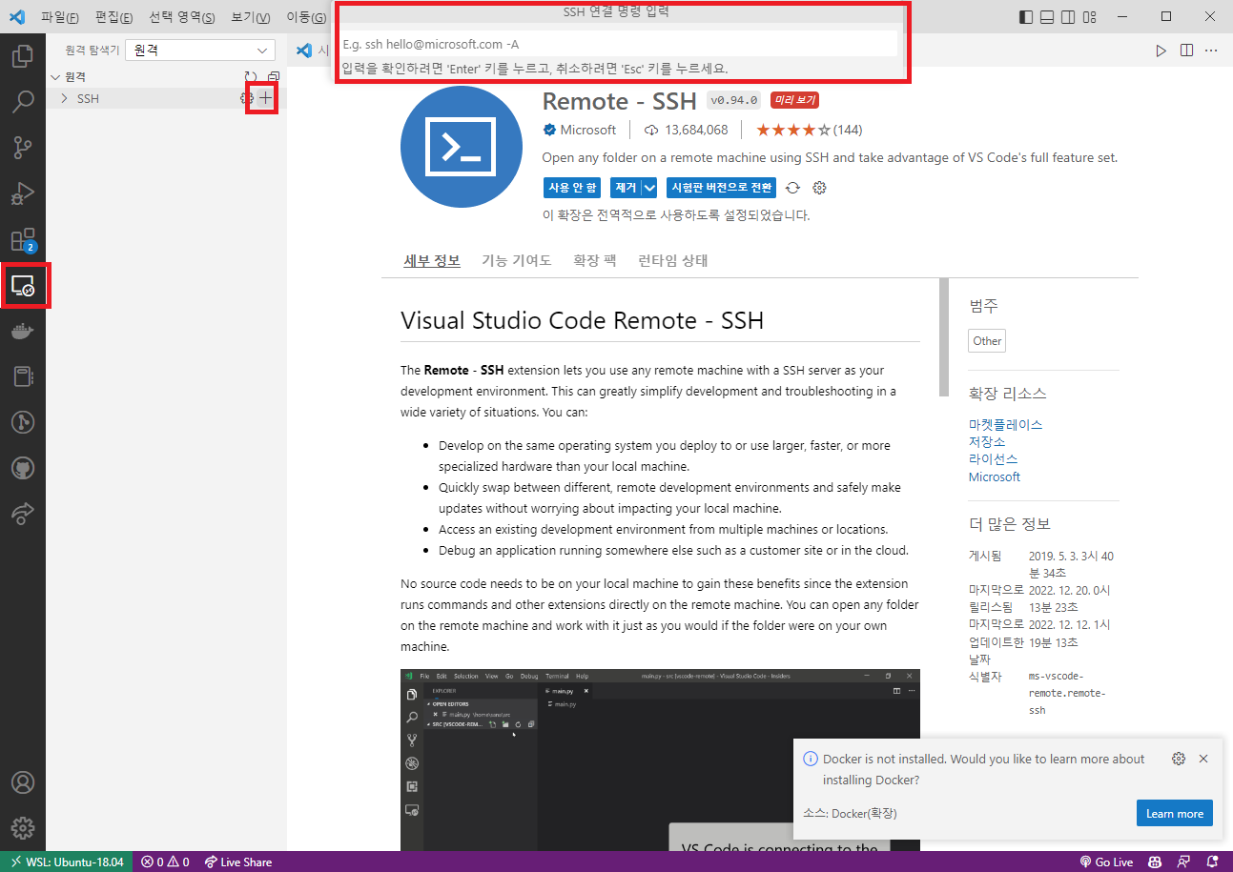The width and height of the screenshot is (1233, 872).
Task: Open the Docker view in activity bar
Action: 22,331
